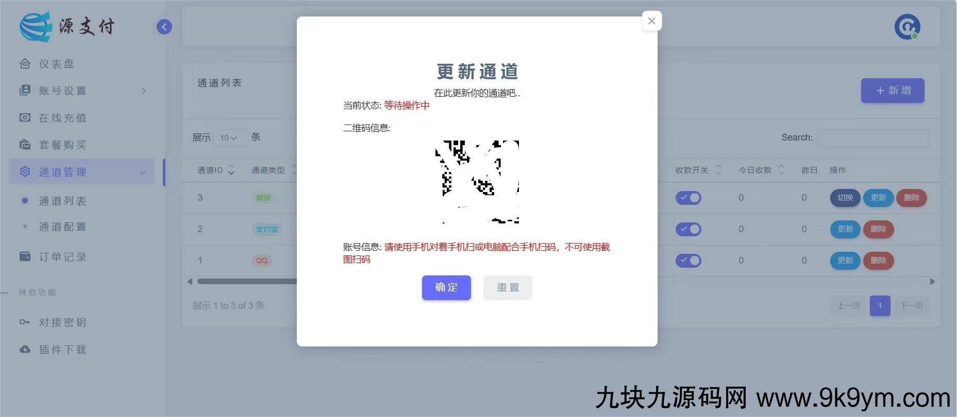957x417 pixels.
Task: Open 在线充值 in sidebar
Action: [x=62, y=118]
